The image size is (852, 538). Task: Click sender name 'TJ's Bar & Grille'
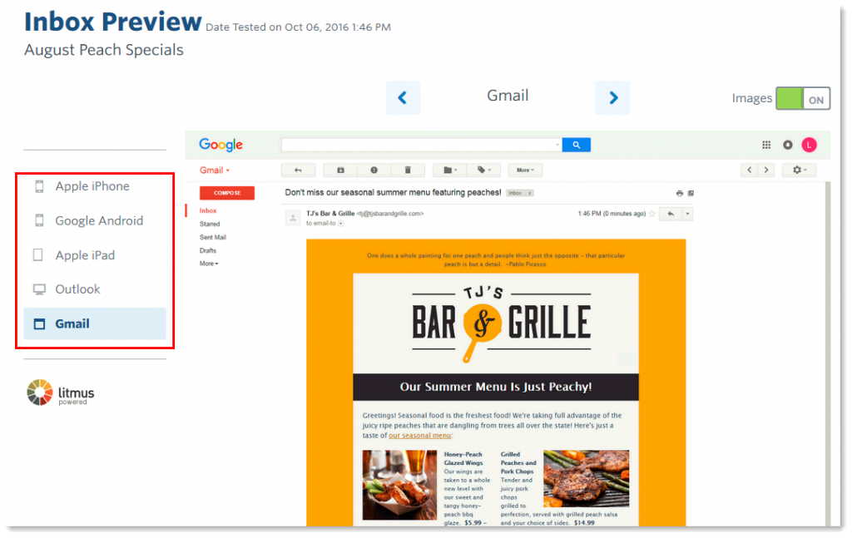pyautogui.click(x=330, y=214)
